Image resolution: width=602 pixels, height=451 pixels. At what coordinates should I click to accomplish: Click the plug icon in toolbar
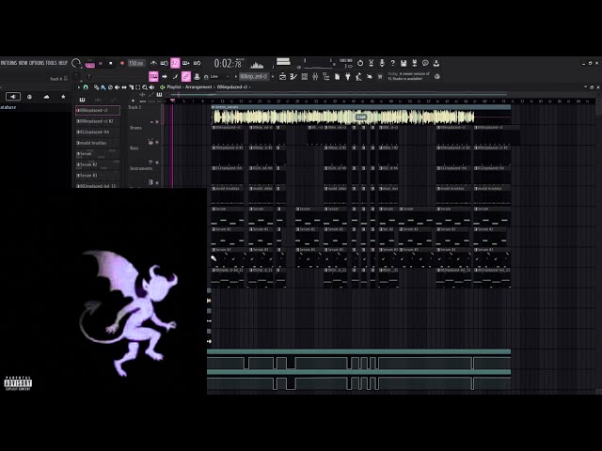point(348,77)
